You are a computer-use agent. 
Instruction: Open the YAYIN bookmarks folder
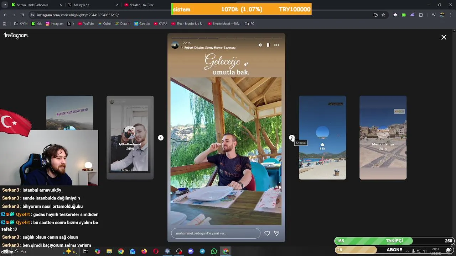point(21,24)
